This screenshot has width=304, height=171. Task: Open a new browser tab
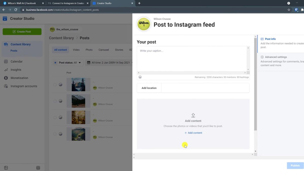(139, 3)
